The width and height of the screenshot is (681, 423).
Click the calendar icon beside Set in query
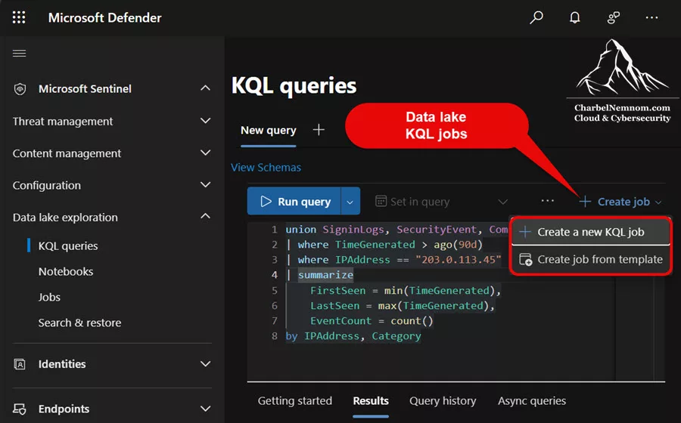click(381, 201)
